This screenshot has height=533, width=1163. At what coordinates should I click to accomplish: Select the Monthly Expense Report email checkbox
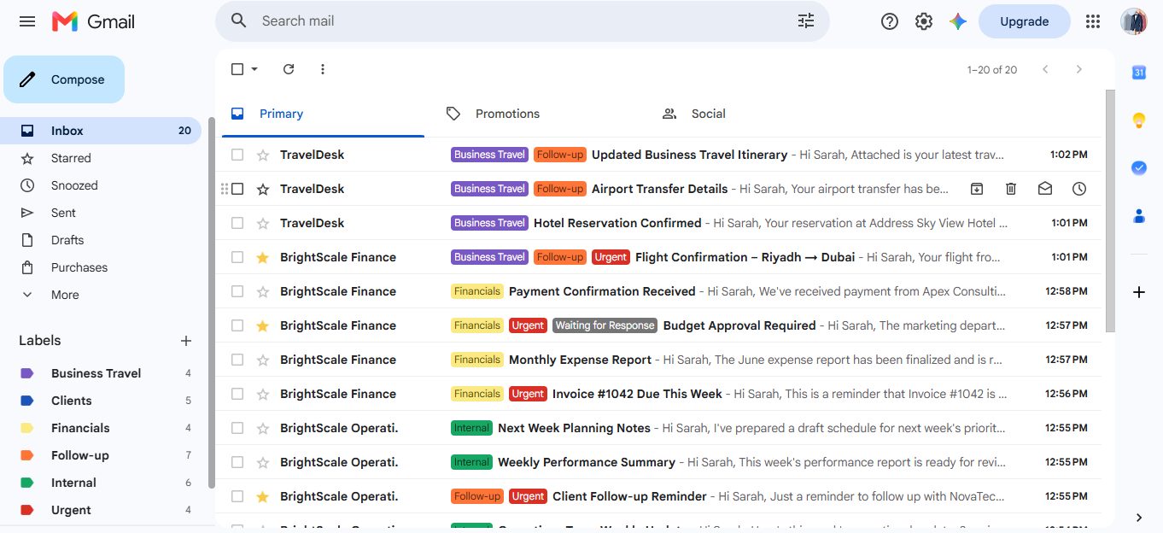click(x=237, y=360)
